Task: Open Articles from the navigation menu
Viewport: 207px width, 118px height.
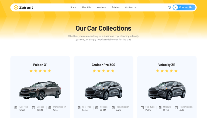Action: (116, 7)
